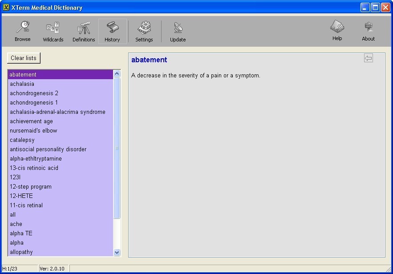Click the history list scrollbar down arrow
393x274 pixels.
coord(117,252)
